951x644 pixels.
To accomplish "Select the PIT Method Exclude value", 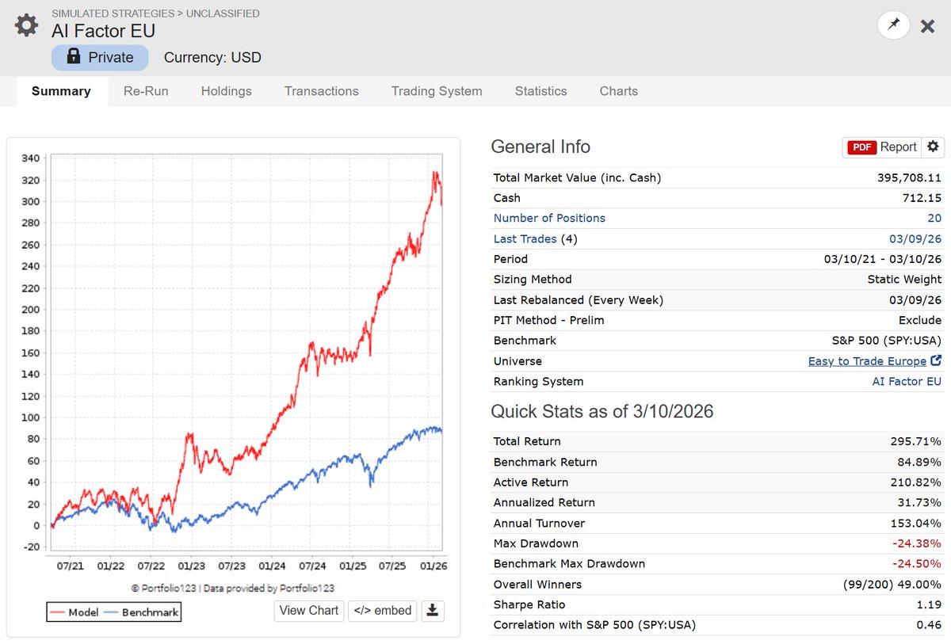I will [x=920, y=320].
